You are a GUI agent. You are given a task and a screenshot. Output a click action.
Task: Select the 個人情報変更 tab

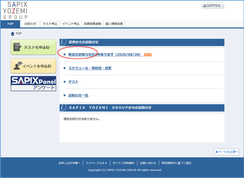[114, 24]
